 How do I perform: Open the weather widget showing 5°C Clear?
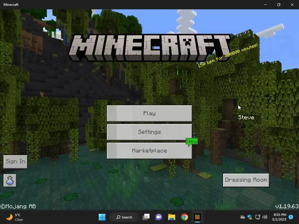[15, 217]
